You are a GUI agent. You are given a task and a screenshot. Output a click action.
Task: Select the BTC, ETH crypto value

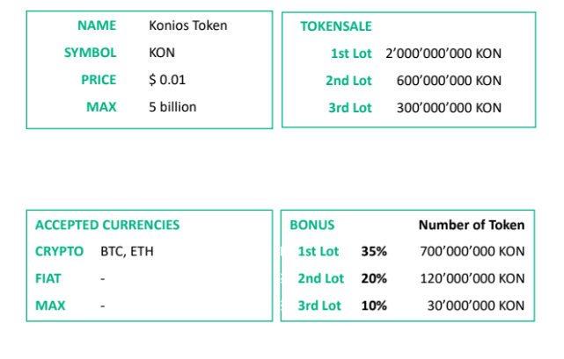tap(127, 251)
